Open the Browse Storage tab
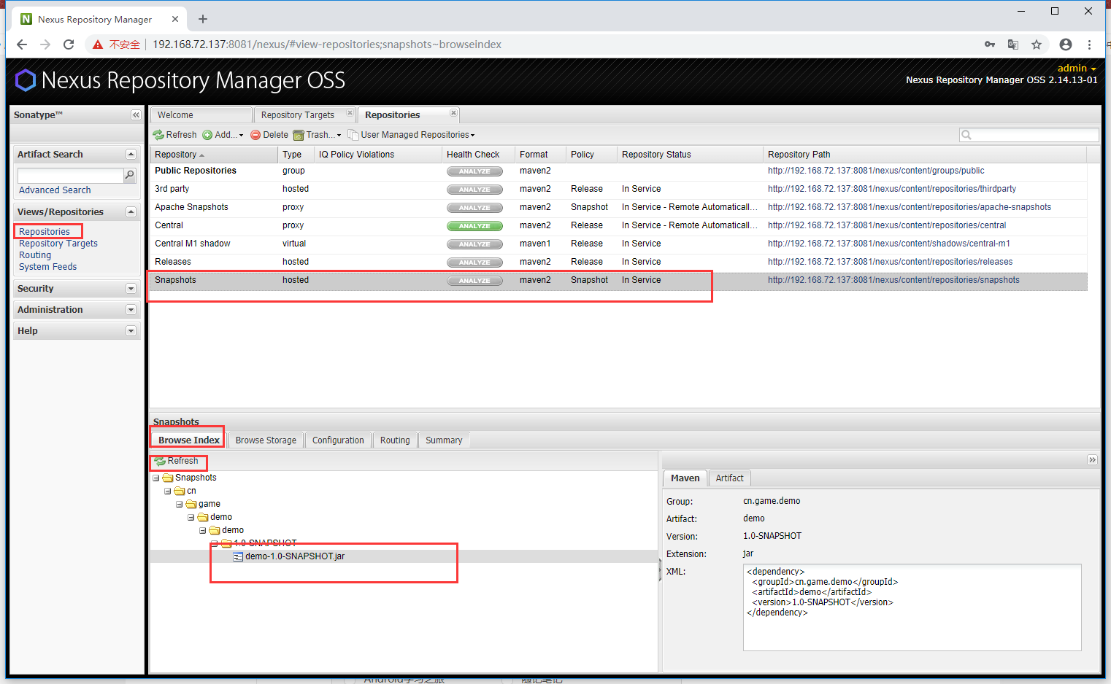The image size is (1111, 684). coord(266,440)
